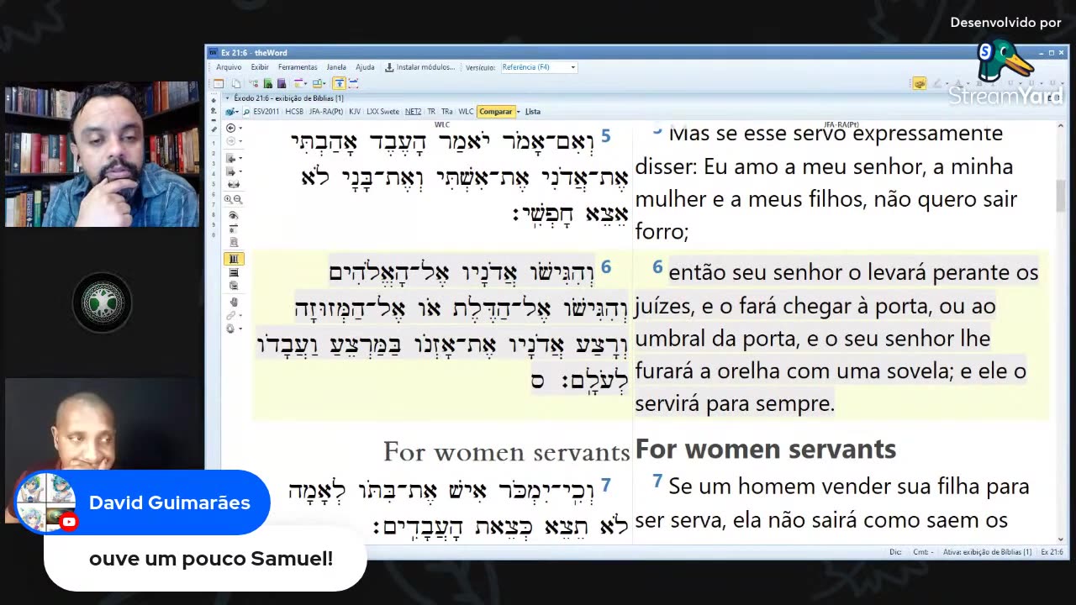
Task: Open the Ajuda menu
Action: click(365, 67)
